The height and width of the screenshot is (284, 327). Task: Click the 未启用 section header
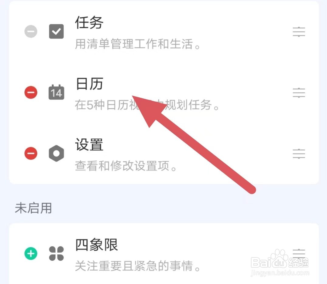[33, 208]
